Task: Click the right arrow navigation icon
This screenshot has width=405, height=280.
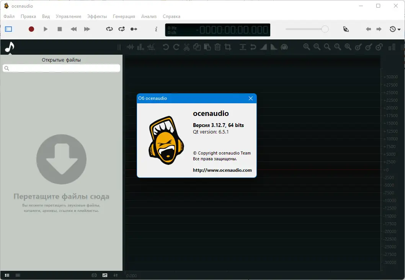Action: pos(379,29)
